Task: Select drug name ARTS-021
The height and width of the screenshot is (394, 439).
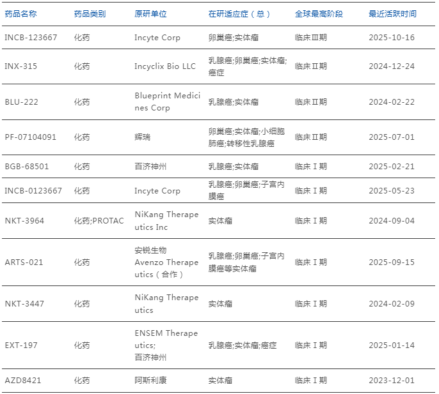Action: [24, 262]
